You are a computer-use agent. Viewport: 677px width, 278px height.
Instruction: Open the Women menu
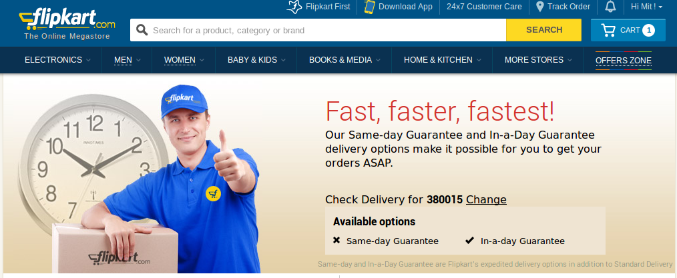click(x=184, y=60)
